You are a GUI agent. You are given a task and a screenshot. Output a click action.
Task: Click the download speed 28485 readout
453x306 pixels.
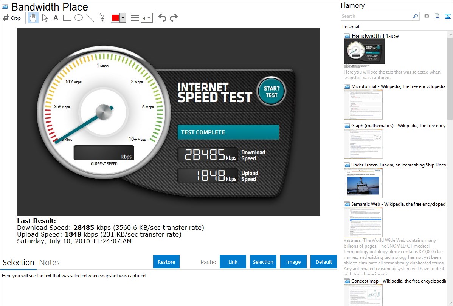coord(208,155)
